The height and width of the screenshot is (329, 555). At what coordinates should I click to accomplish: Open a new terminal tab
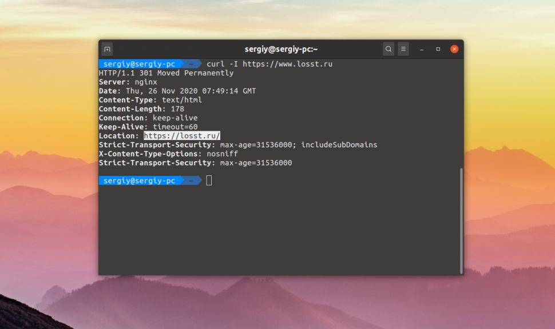click(x=107, y=49)
